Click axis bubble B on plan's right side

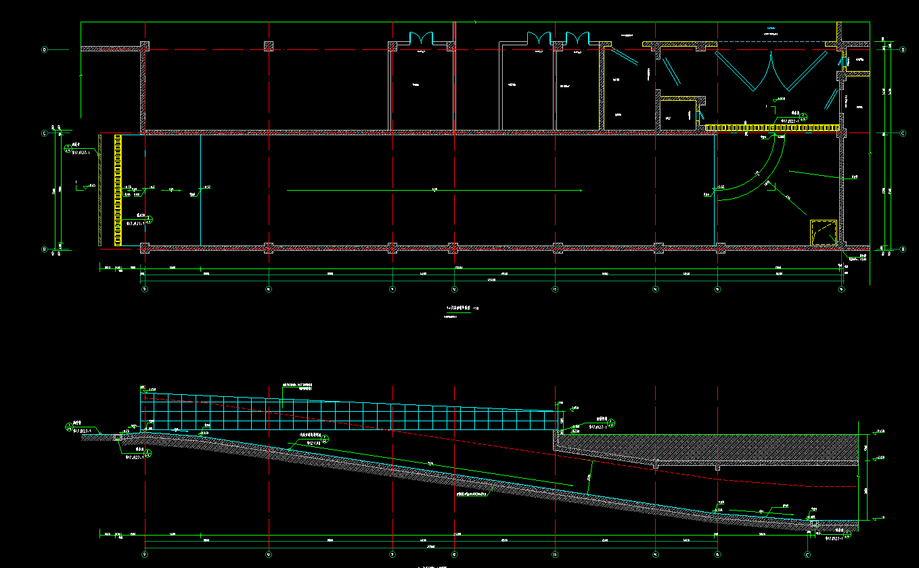[903, 250]
